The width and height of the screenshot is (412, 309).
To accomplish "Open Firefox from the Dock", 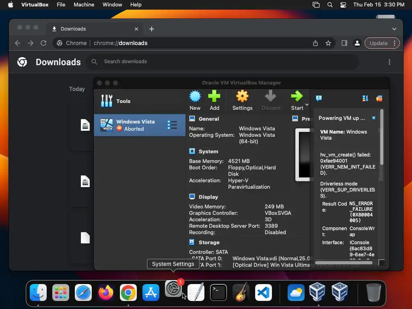I will point(106,292).
